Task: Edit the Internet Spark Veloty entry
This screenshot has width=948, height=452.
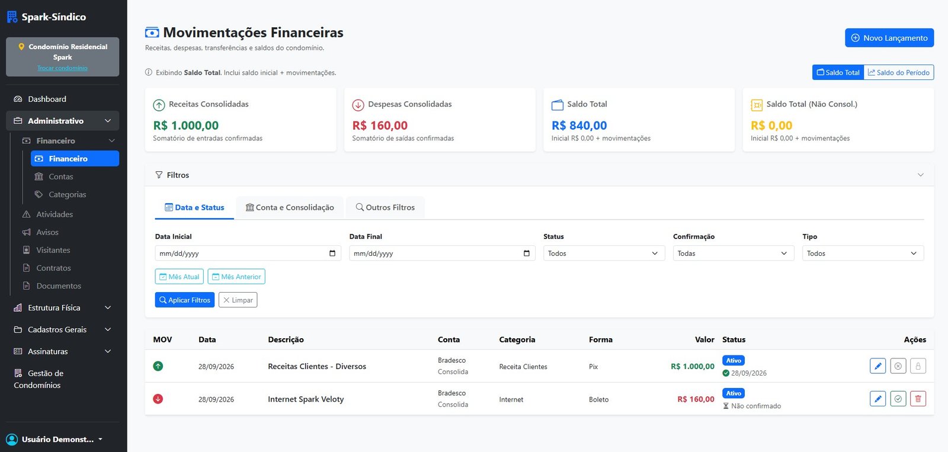Action: tap(877, 399)
